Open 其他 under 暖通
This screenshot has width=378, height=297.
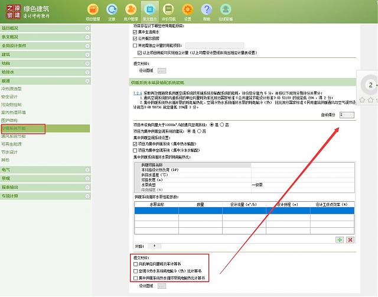coord(5,160)
